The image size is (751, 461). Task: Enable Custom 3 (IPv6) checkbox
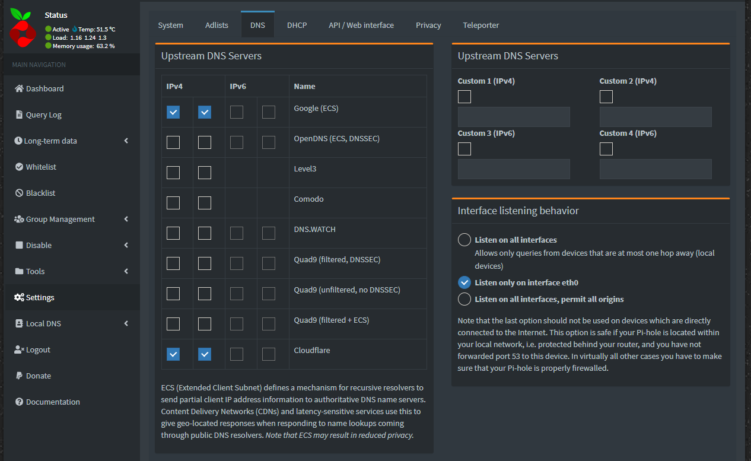464,149
